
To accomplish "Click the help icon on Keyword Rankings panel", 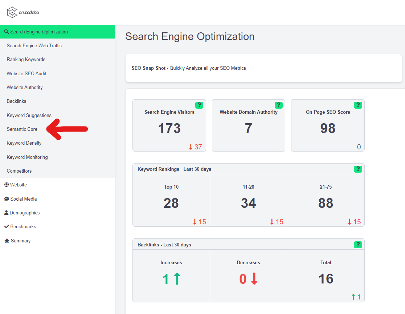I will coord(358,169).
